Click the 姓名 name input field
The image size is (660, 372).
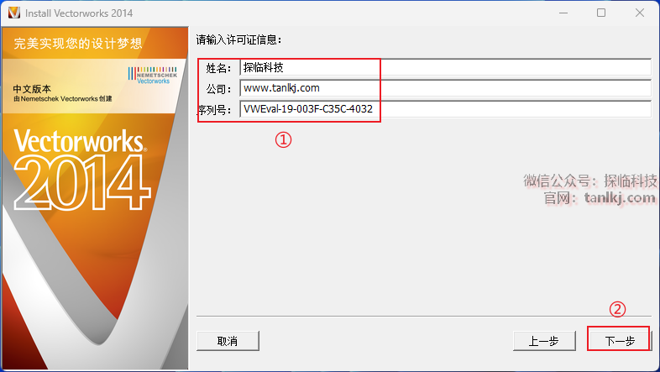point(445,67)
